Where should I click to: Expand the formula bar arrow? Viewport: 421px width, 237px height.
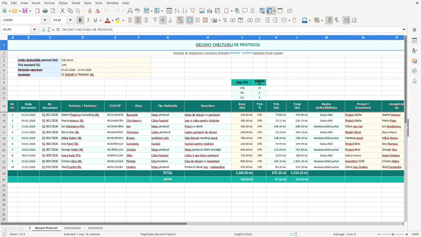pos(404,30)
